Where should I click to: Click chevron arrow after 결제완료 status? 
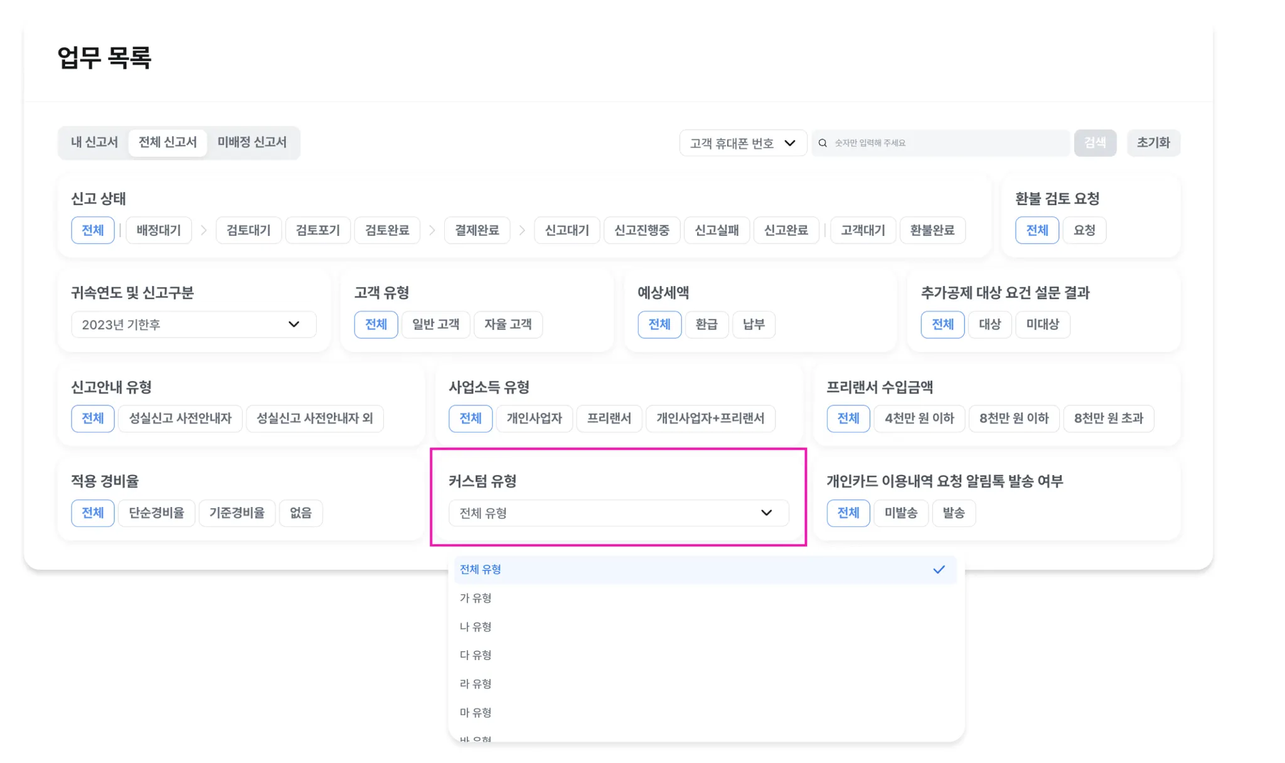tap(522, 230)
